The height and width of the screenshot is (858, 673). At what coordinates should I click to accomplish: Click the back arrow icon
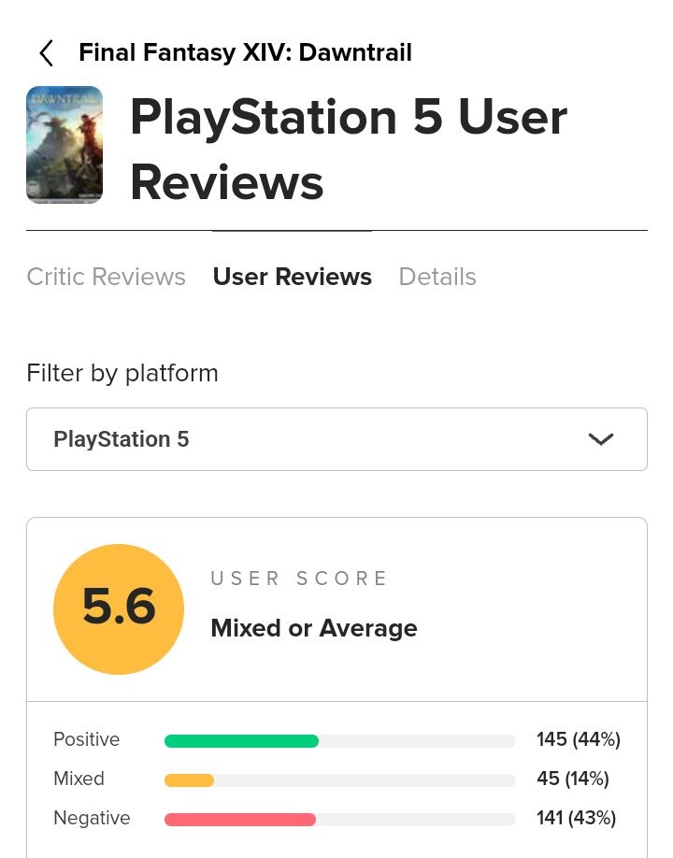pyautogui.click(x=46, y=53)
